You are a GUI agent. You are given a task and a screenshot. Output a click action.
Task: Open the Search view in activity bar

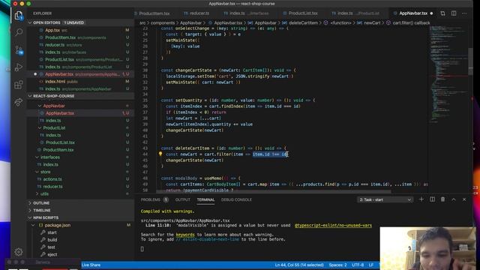coord(19,32)
